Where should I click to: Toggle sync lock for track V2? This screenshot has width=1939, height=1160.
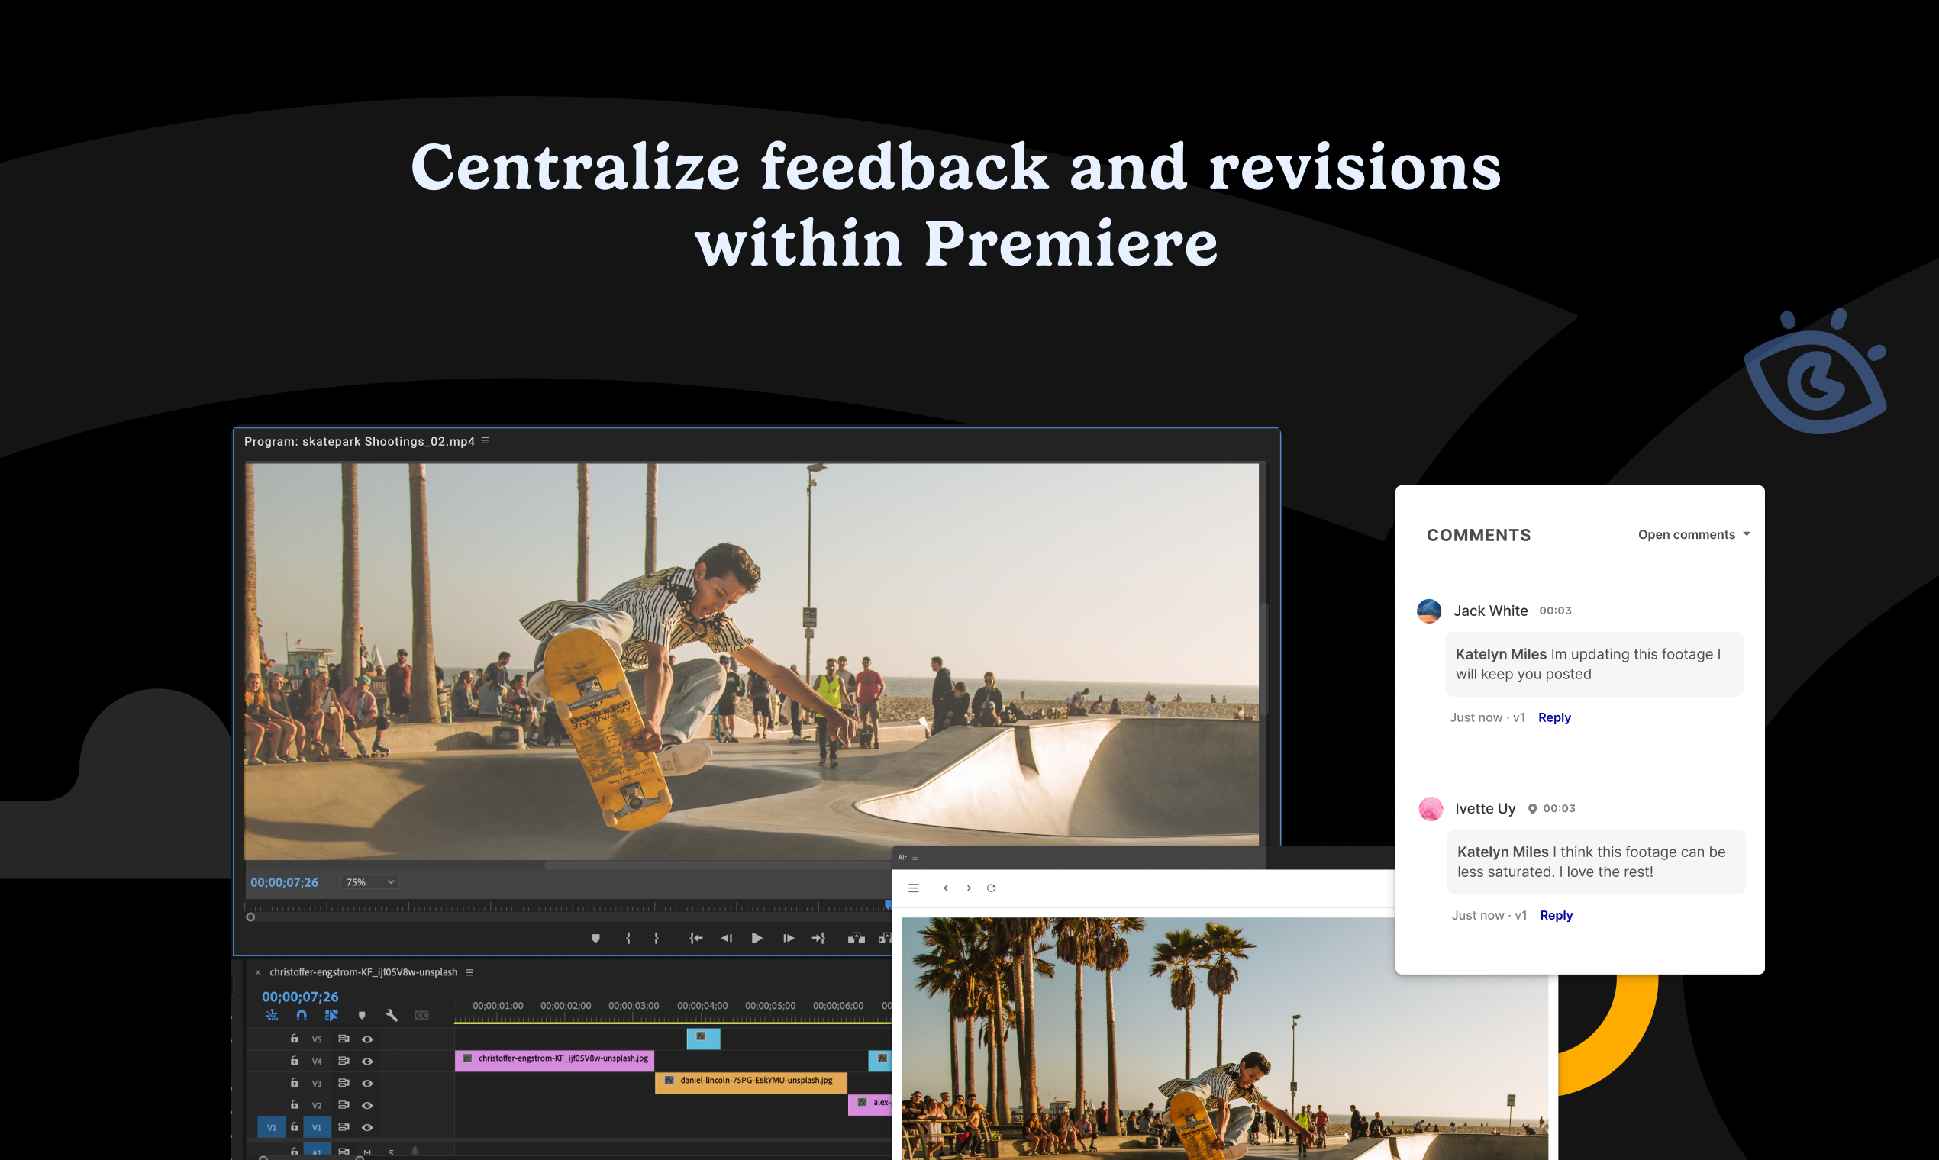(344, 1104)
